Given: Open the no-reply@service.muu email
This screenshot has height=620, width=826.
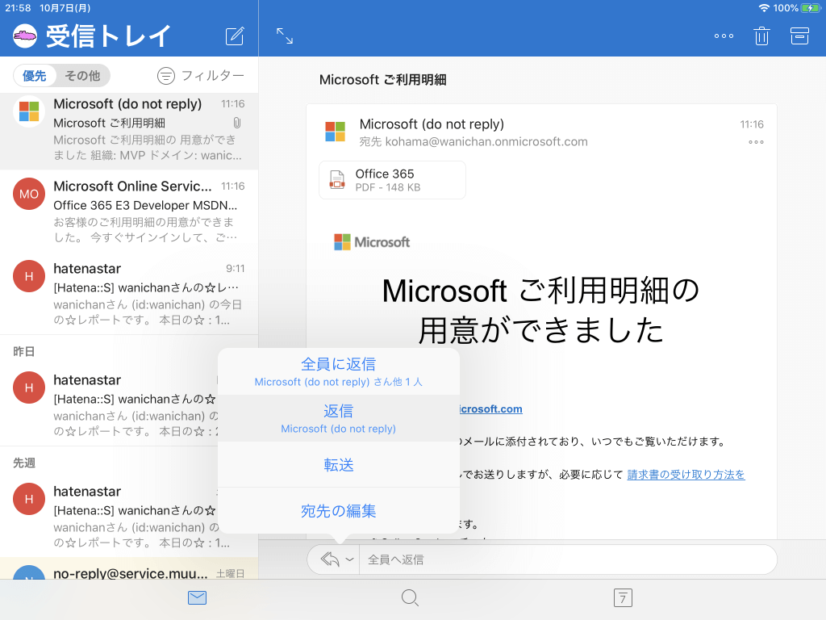Looking at the screenshot, I should 129,568.
